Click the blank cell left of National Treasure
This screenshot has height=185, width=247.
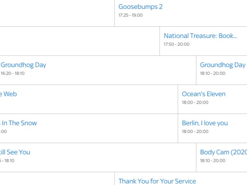click(x=80, y=41)
